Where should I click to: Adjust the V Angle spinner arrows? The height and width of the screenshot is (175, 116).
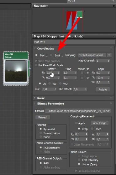tap(109, 78)
